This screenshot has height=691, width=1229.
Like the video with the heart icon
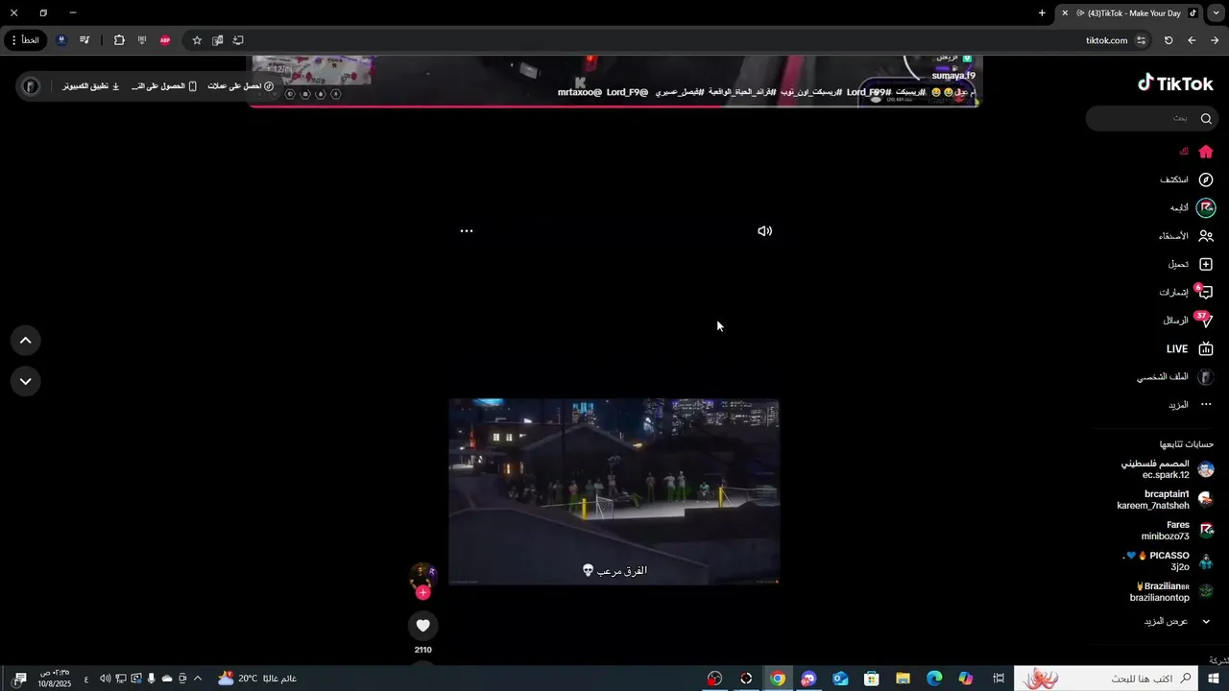(422, 626)
